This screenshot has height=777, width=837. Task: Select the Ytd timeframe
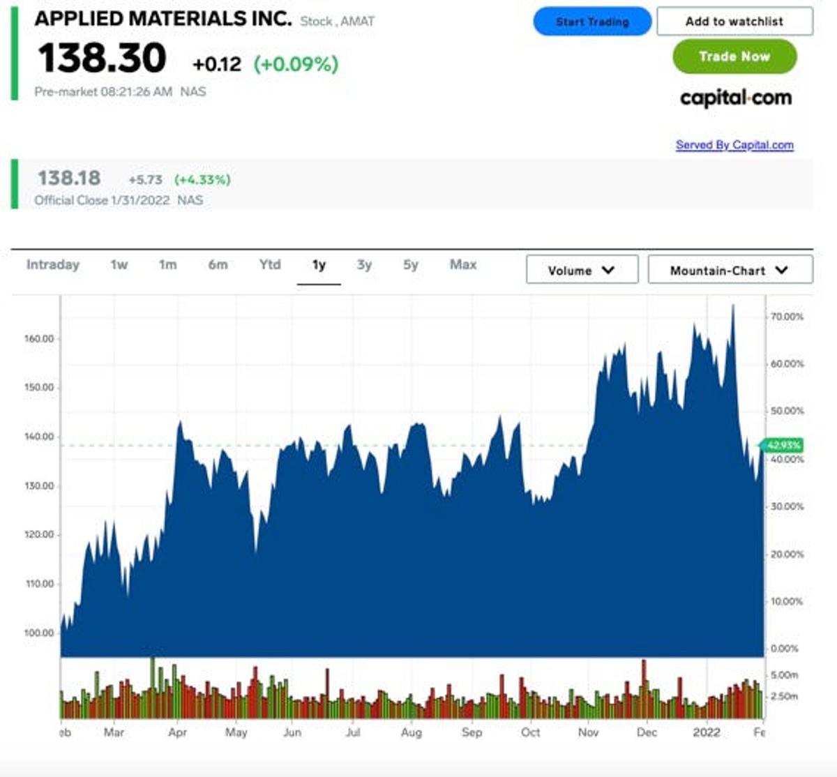[269, 265]
